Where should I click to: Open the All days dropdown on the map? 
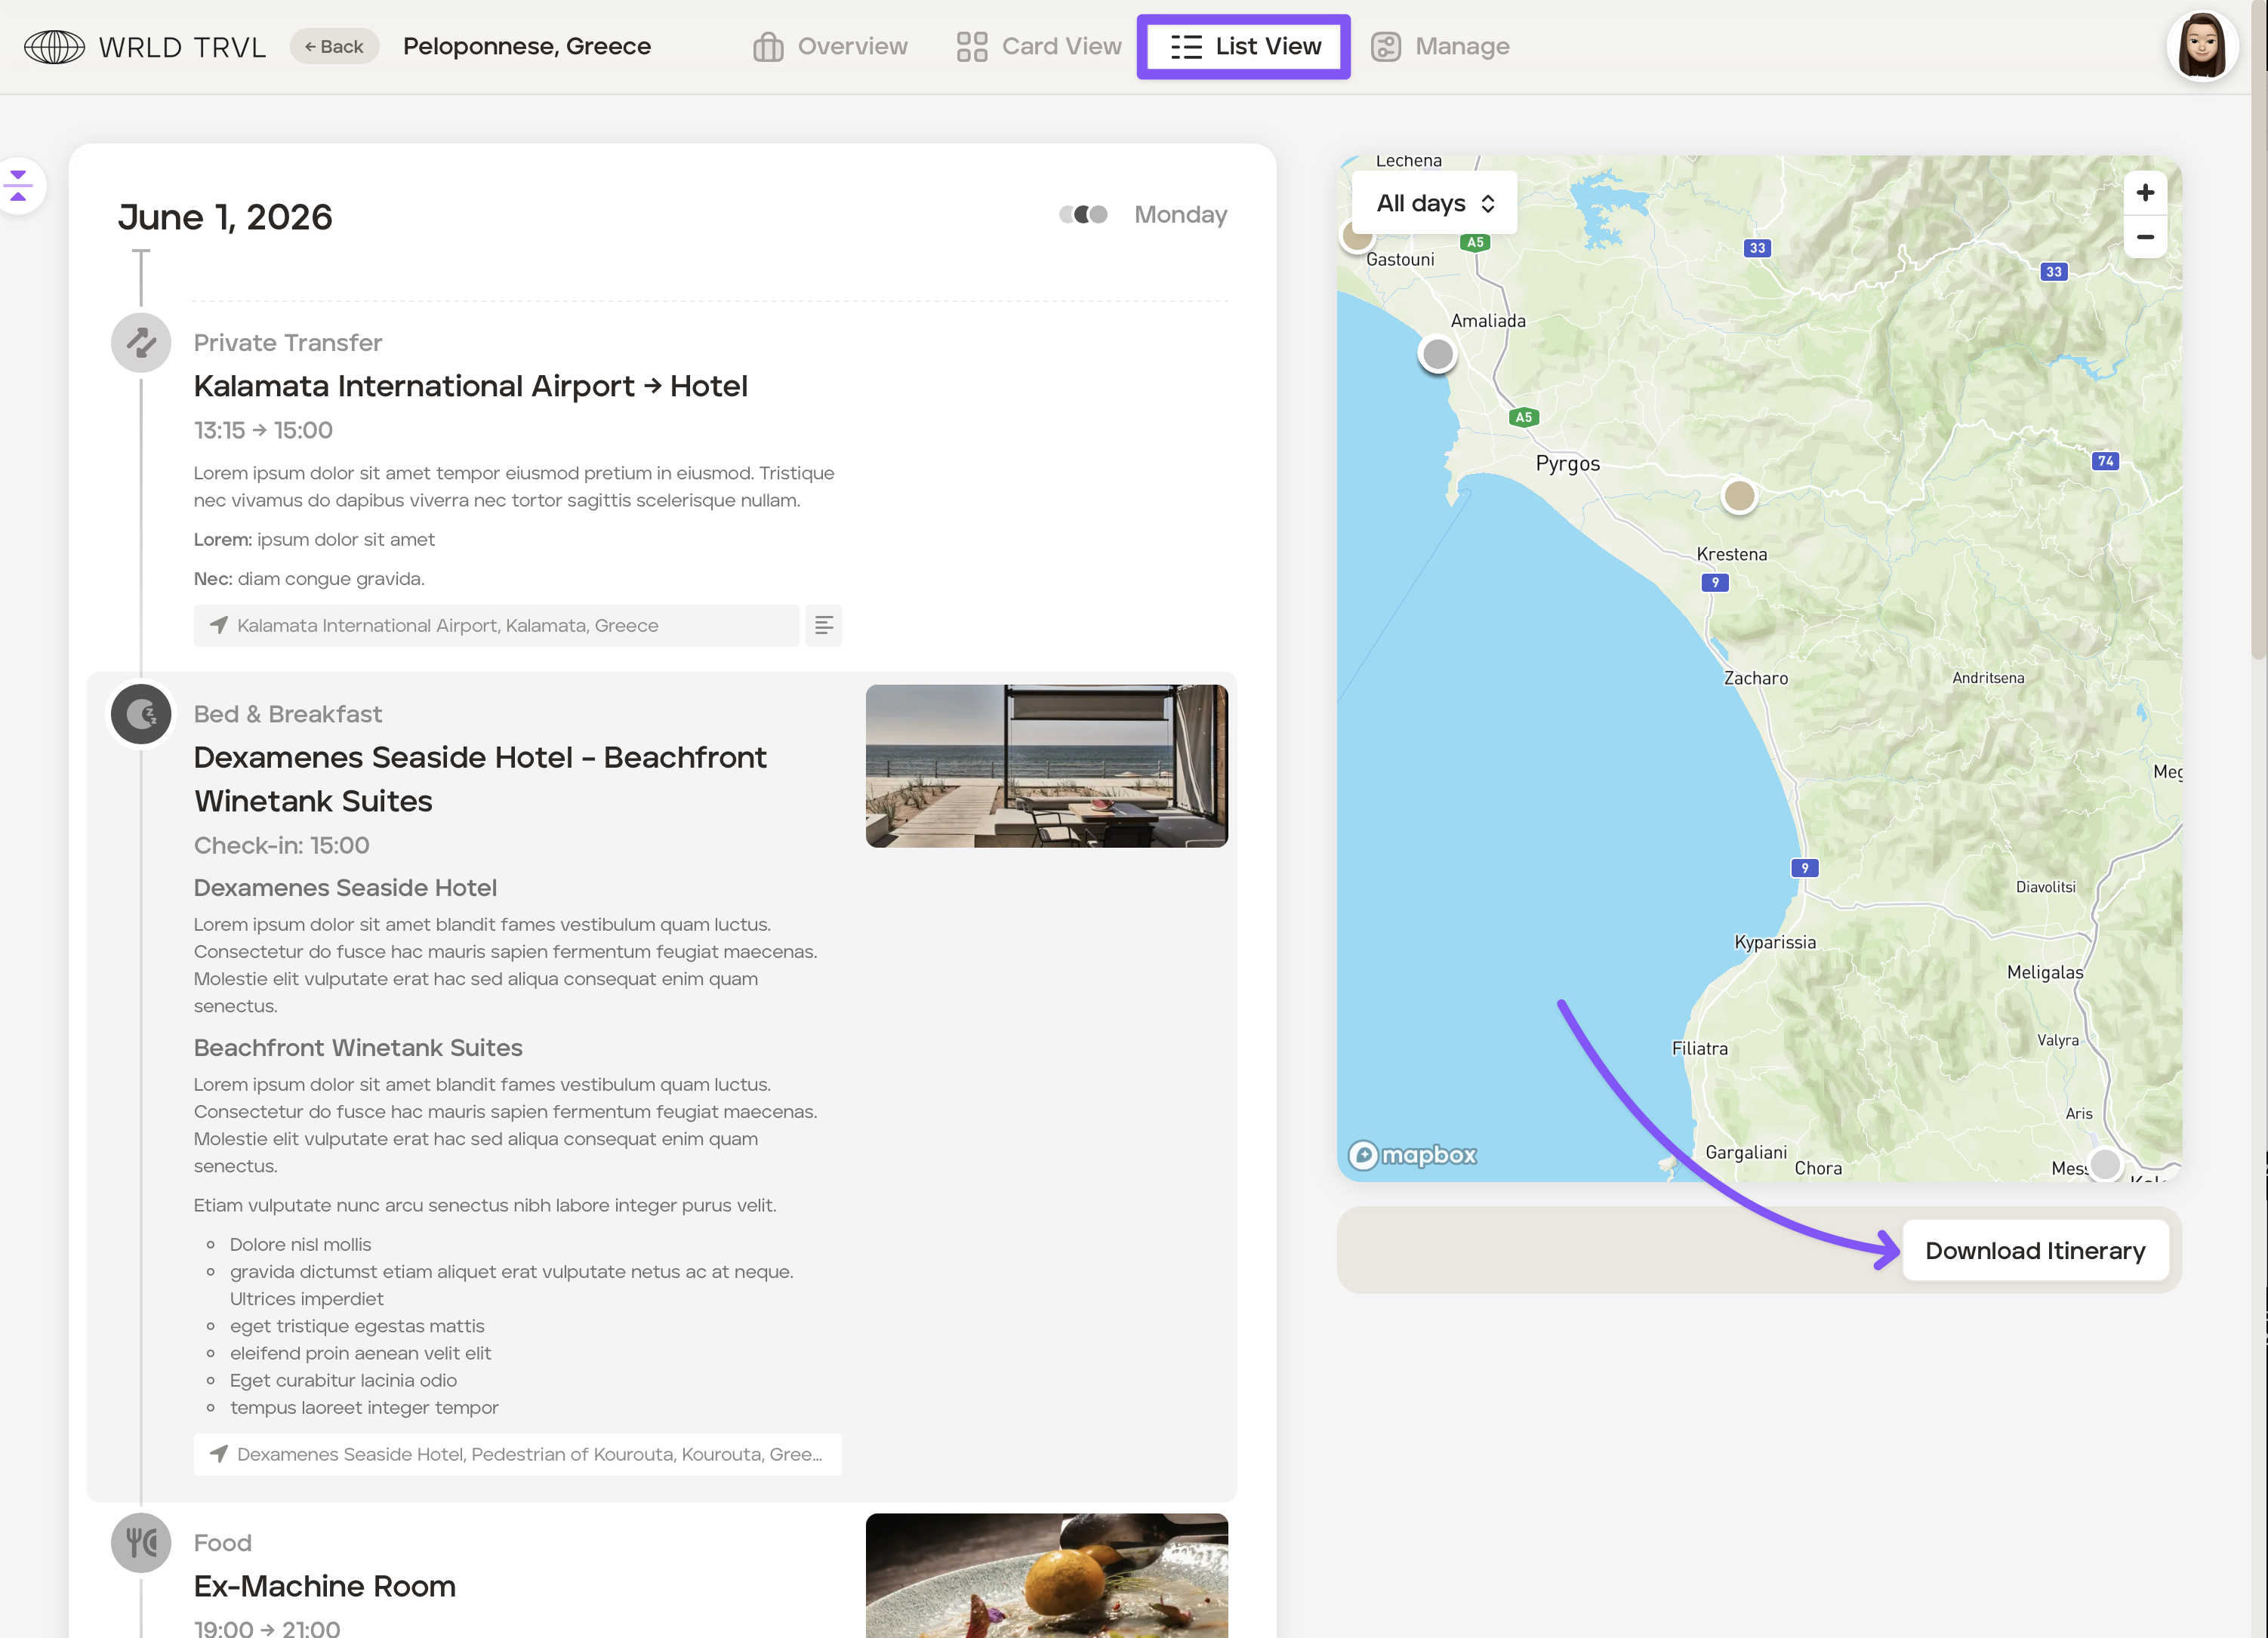(1434, 203)
